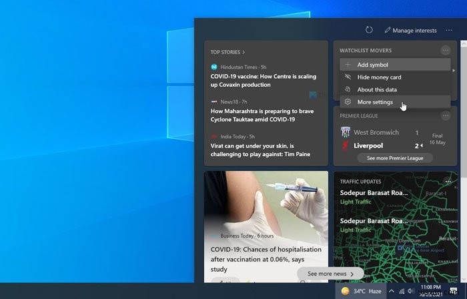Image resolution: width=467 pixels, height=299 pixels.
Task: Click the 34°C Haze weather widget
Action: 361,291
